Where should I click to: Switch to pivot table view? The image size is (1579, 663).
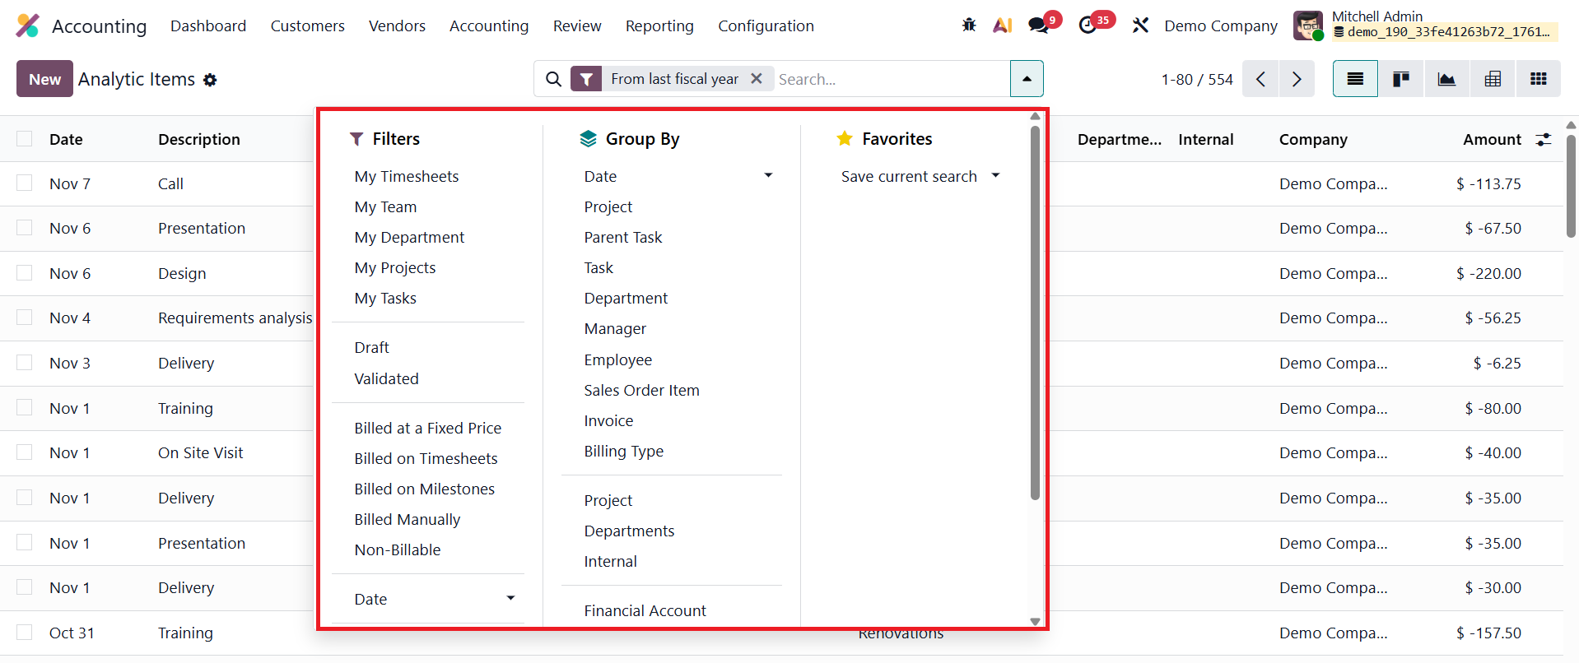click(1493, 79)
